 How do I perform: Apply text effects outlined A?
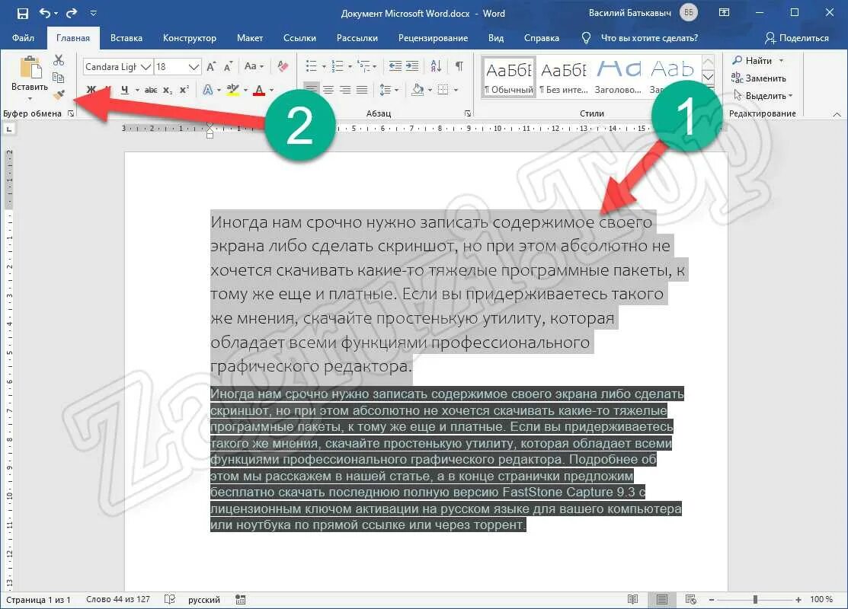(208, 90)
